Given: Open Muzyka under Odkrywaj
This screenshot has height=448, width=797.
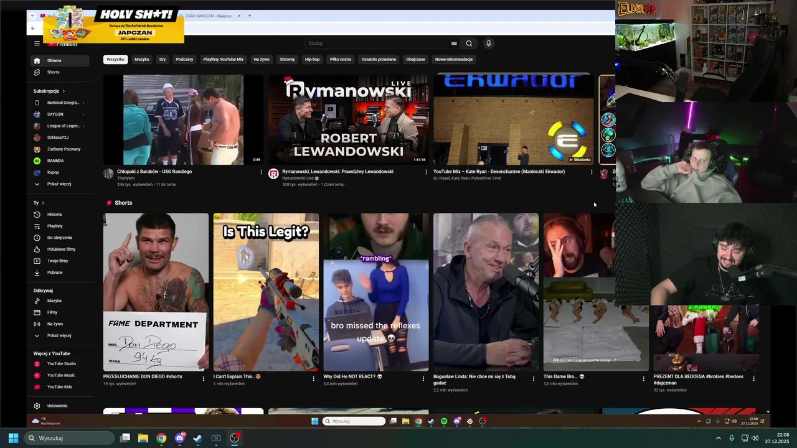Looking at the screenshot, I should [x=60, y=301].
